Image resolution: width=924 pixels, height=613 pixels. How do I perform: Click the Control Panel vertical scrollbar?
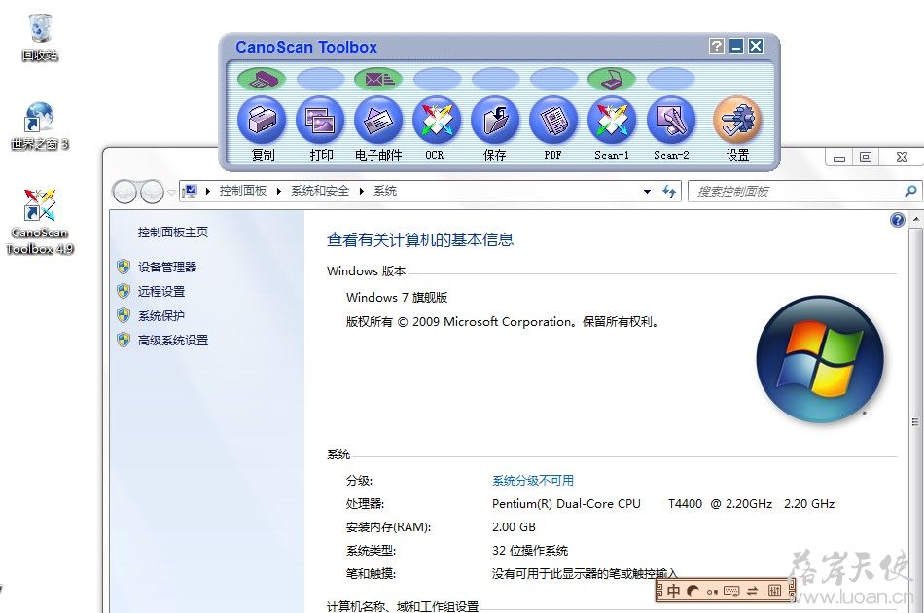point(915,421)
